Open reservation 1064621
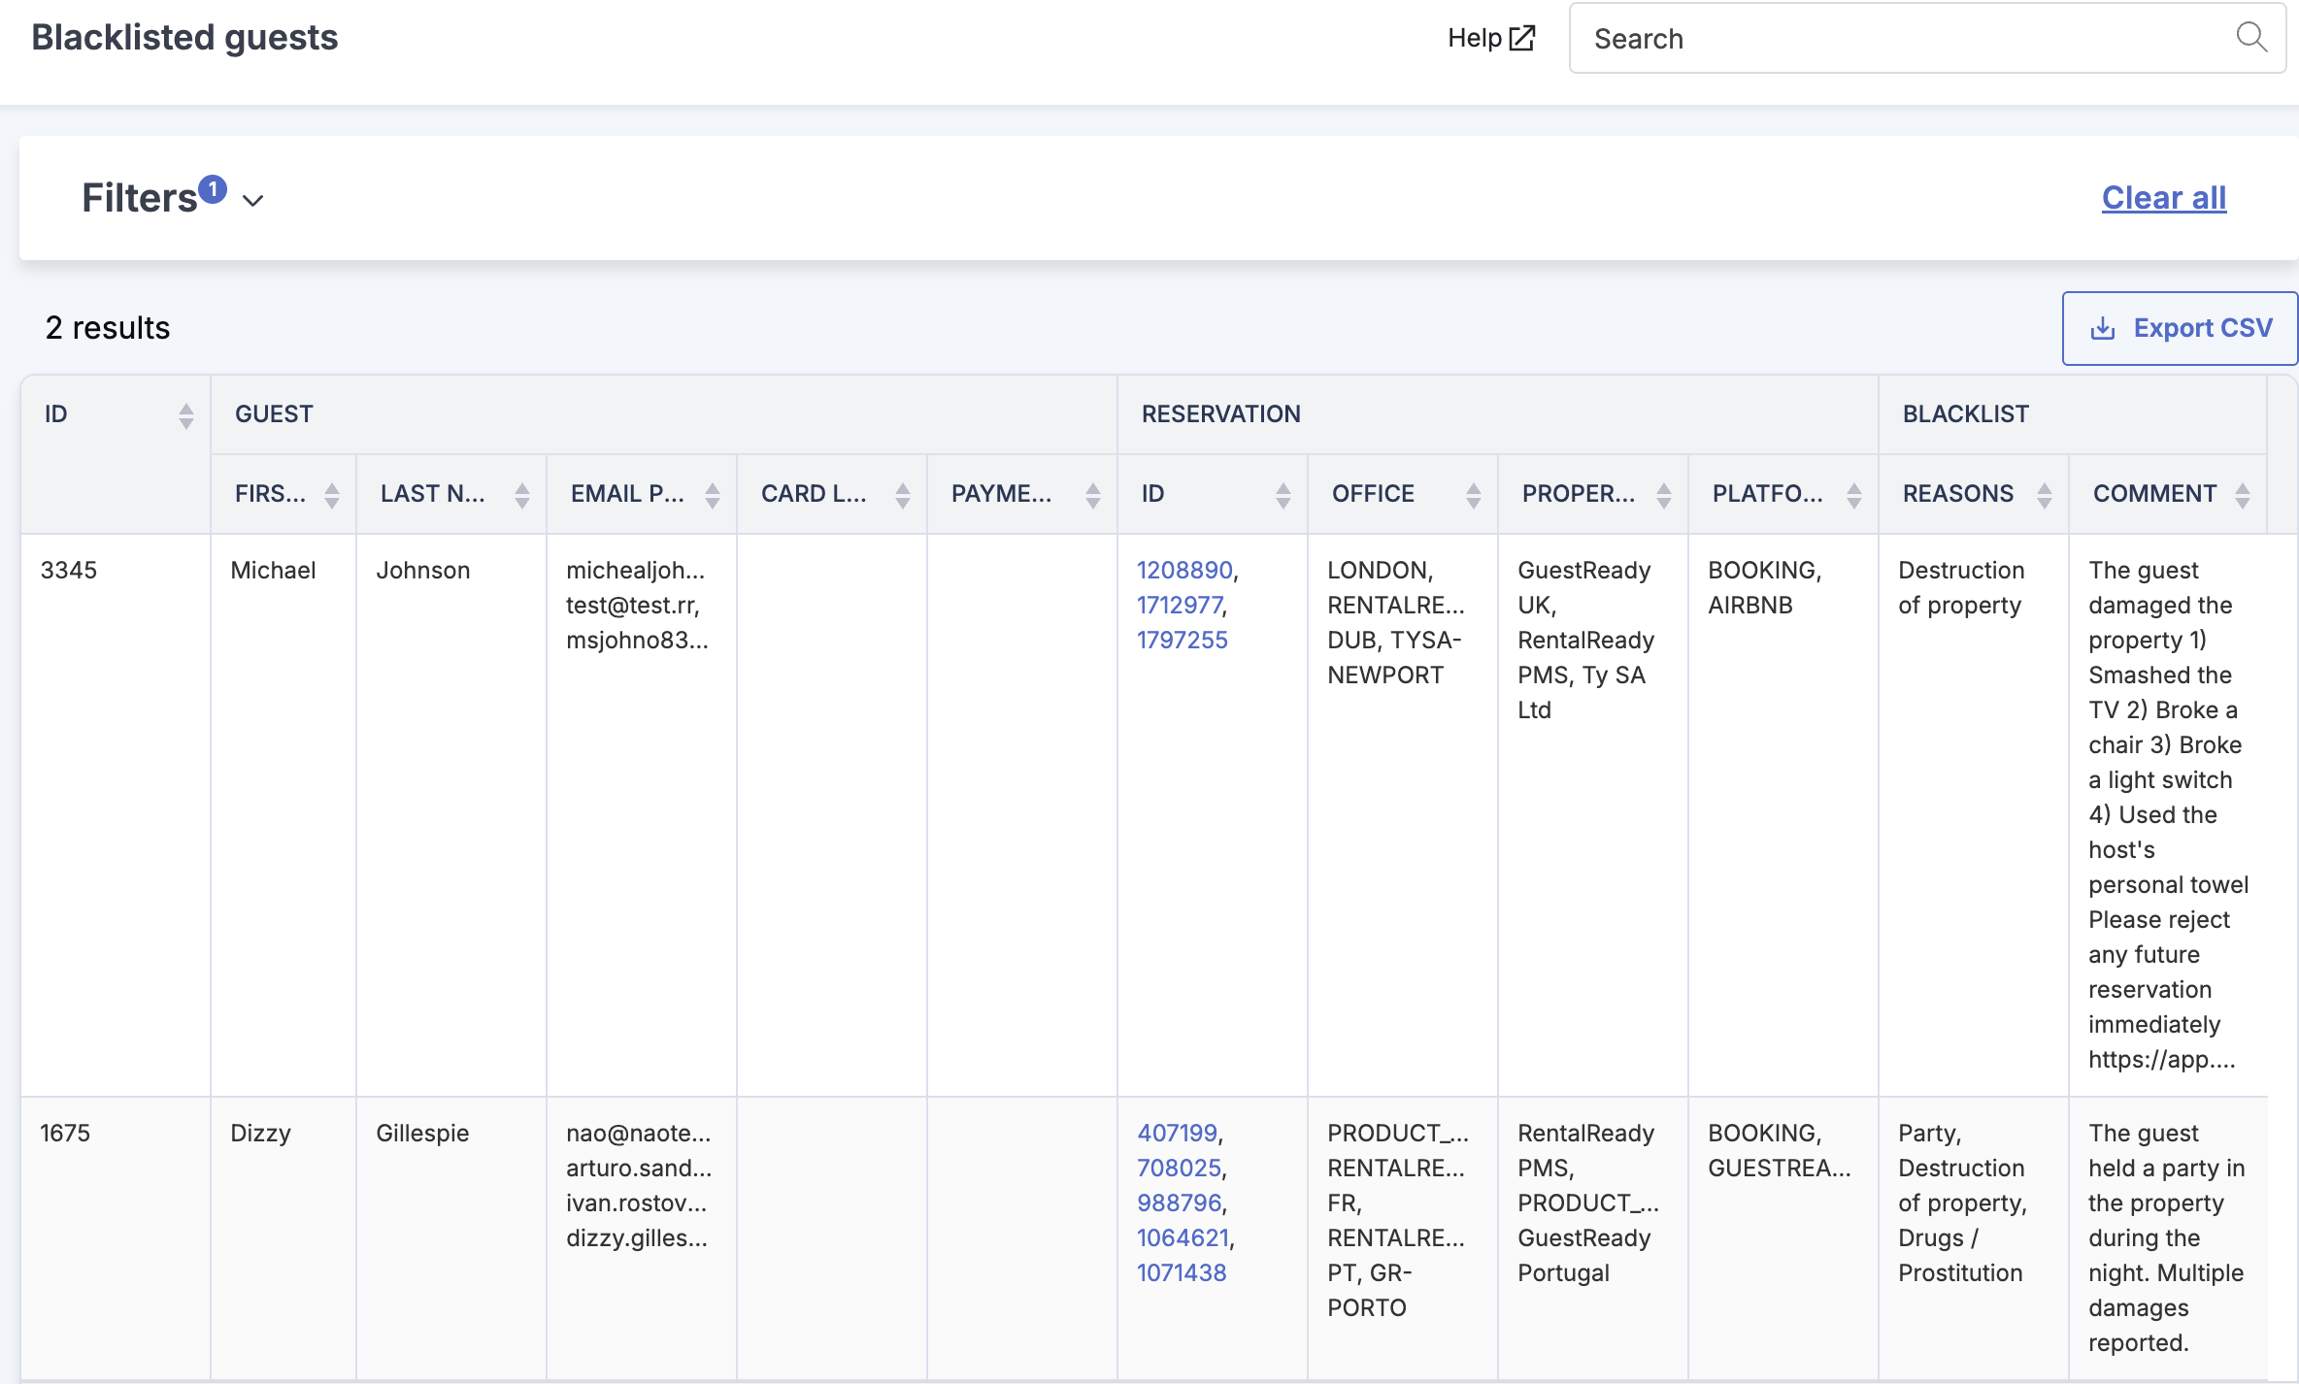The height and width of the screenshot is (1384, 2299). [x=1183, y=1237]
